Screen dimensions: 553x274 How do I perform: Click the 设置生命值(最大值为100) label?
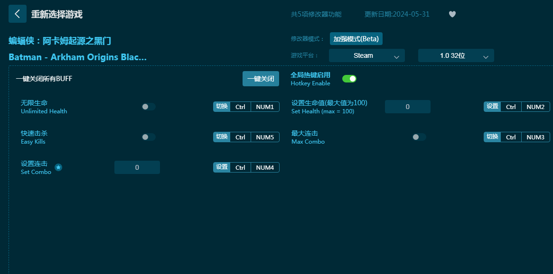329,103
